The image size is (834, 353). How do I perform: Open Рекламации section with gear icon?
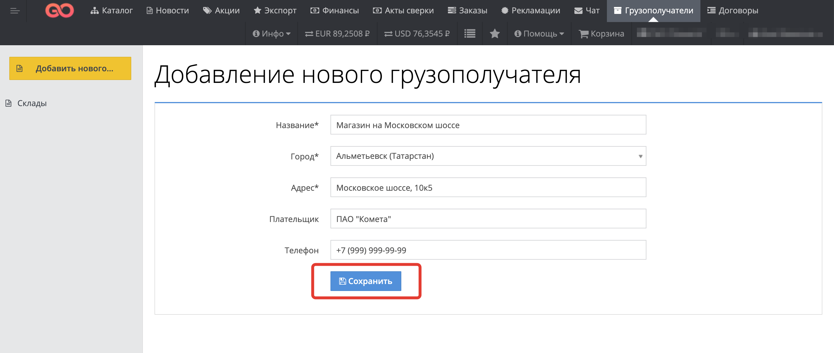point(530,10)
